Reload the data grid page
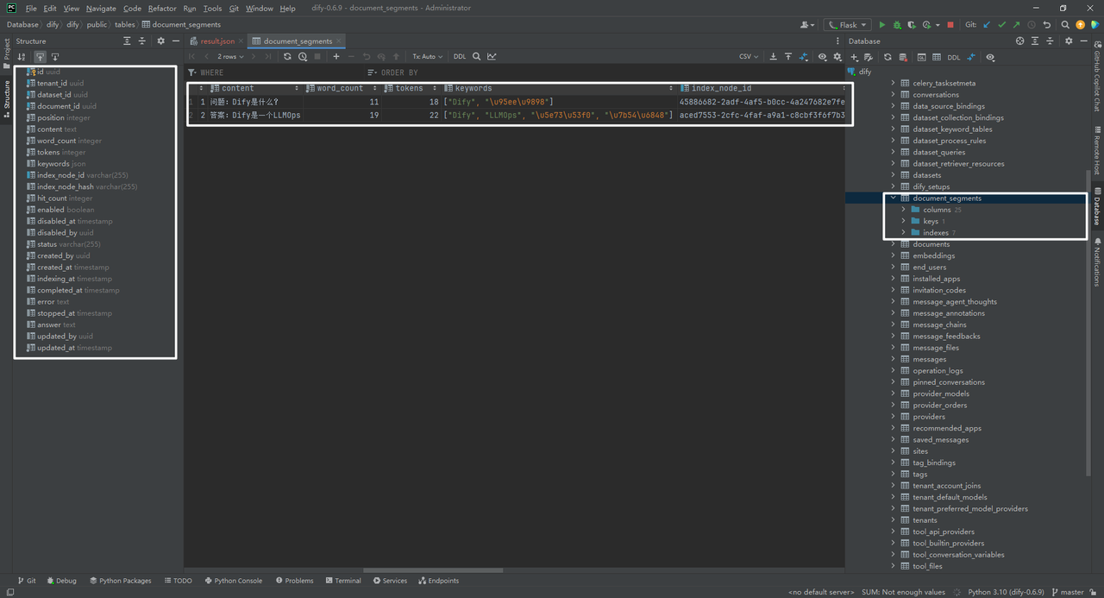 (287, 56)
